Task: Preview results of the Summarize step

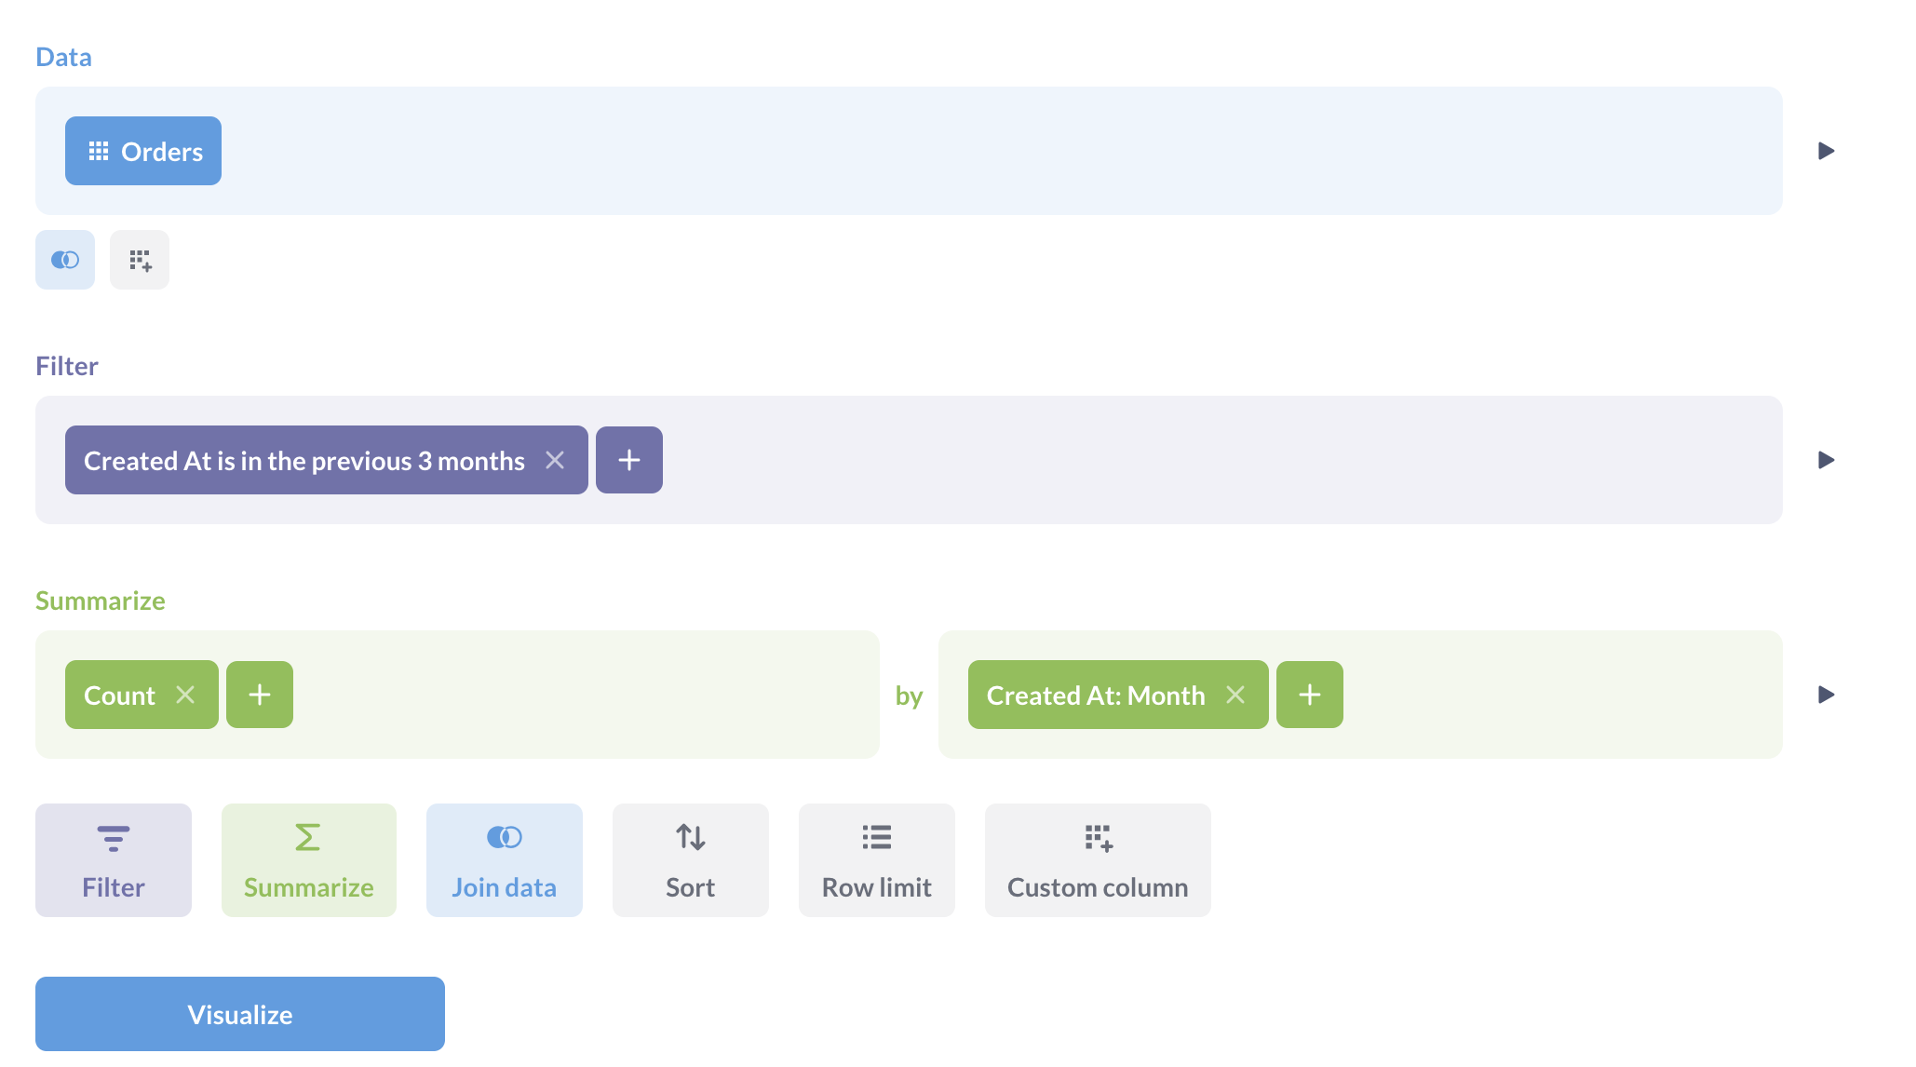Action: tap(1826, 694)
